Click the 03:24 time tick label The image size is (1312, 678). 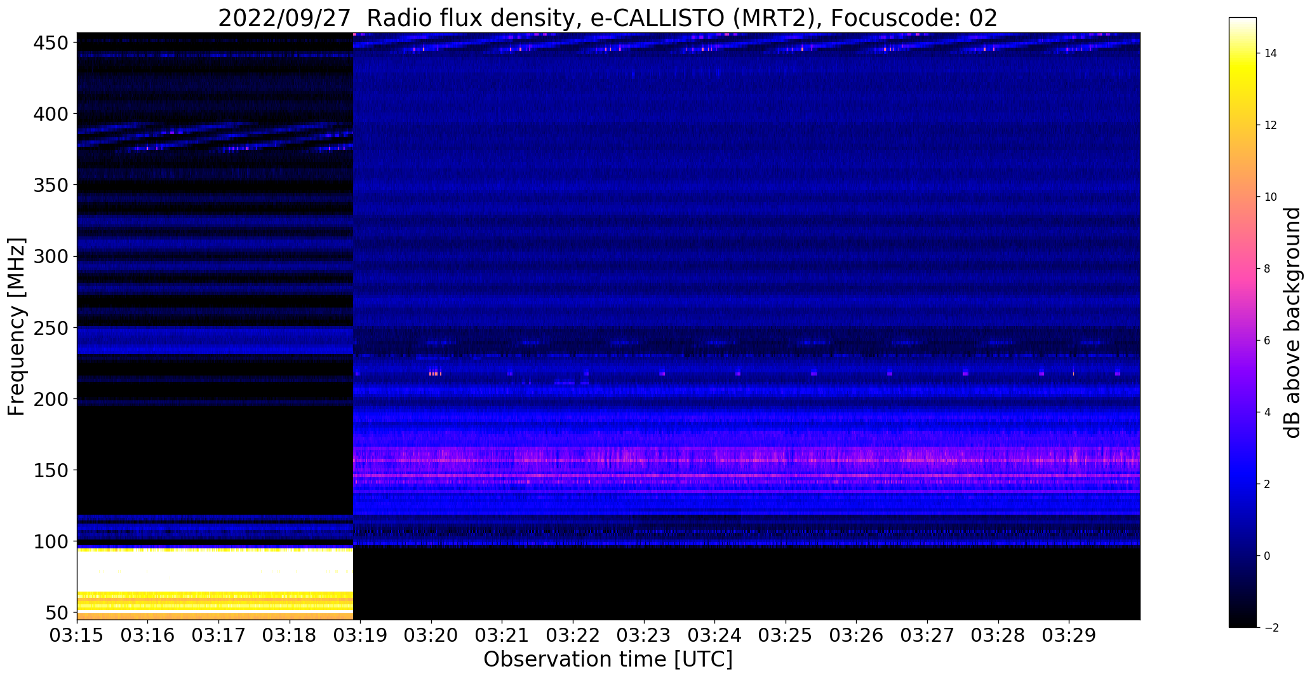pos(715,635)
